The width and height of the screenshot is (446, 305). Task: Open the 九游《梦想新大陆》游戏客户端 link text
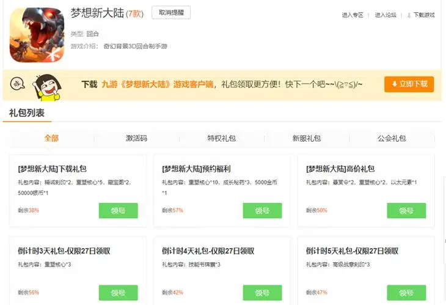point(158,84)
